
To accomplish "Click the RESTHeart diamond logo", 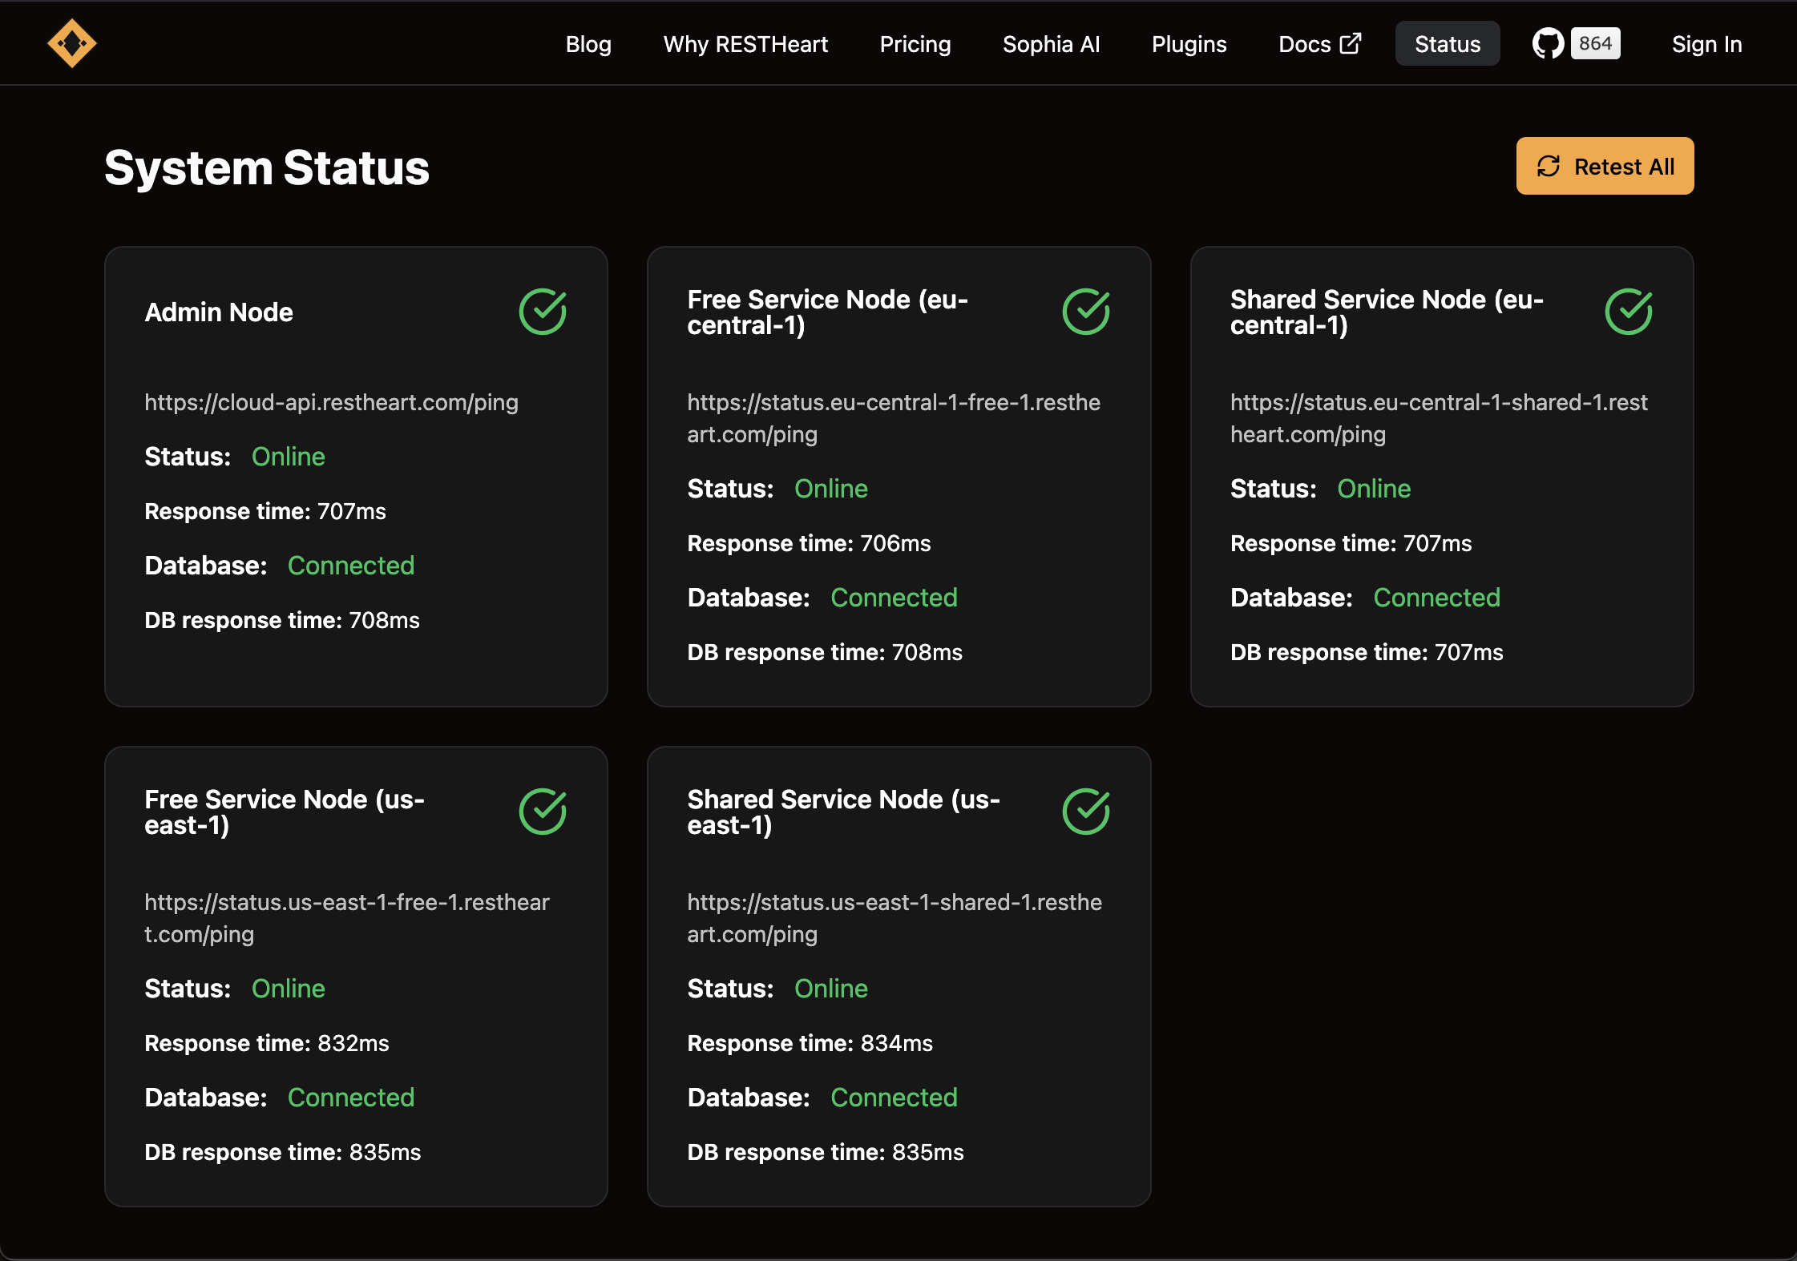I will [x=71, y=43].
